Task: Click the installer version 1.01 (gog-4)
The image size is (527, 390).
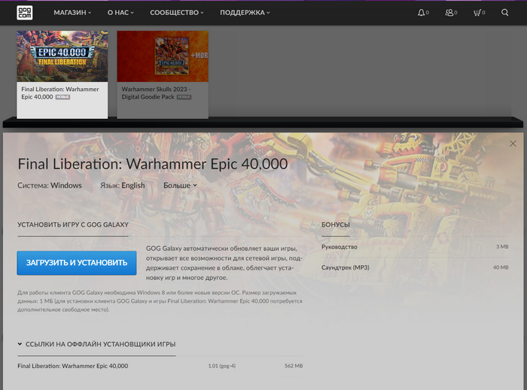Action: 222,366
